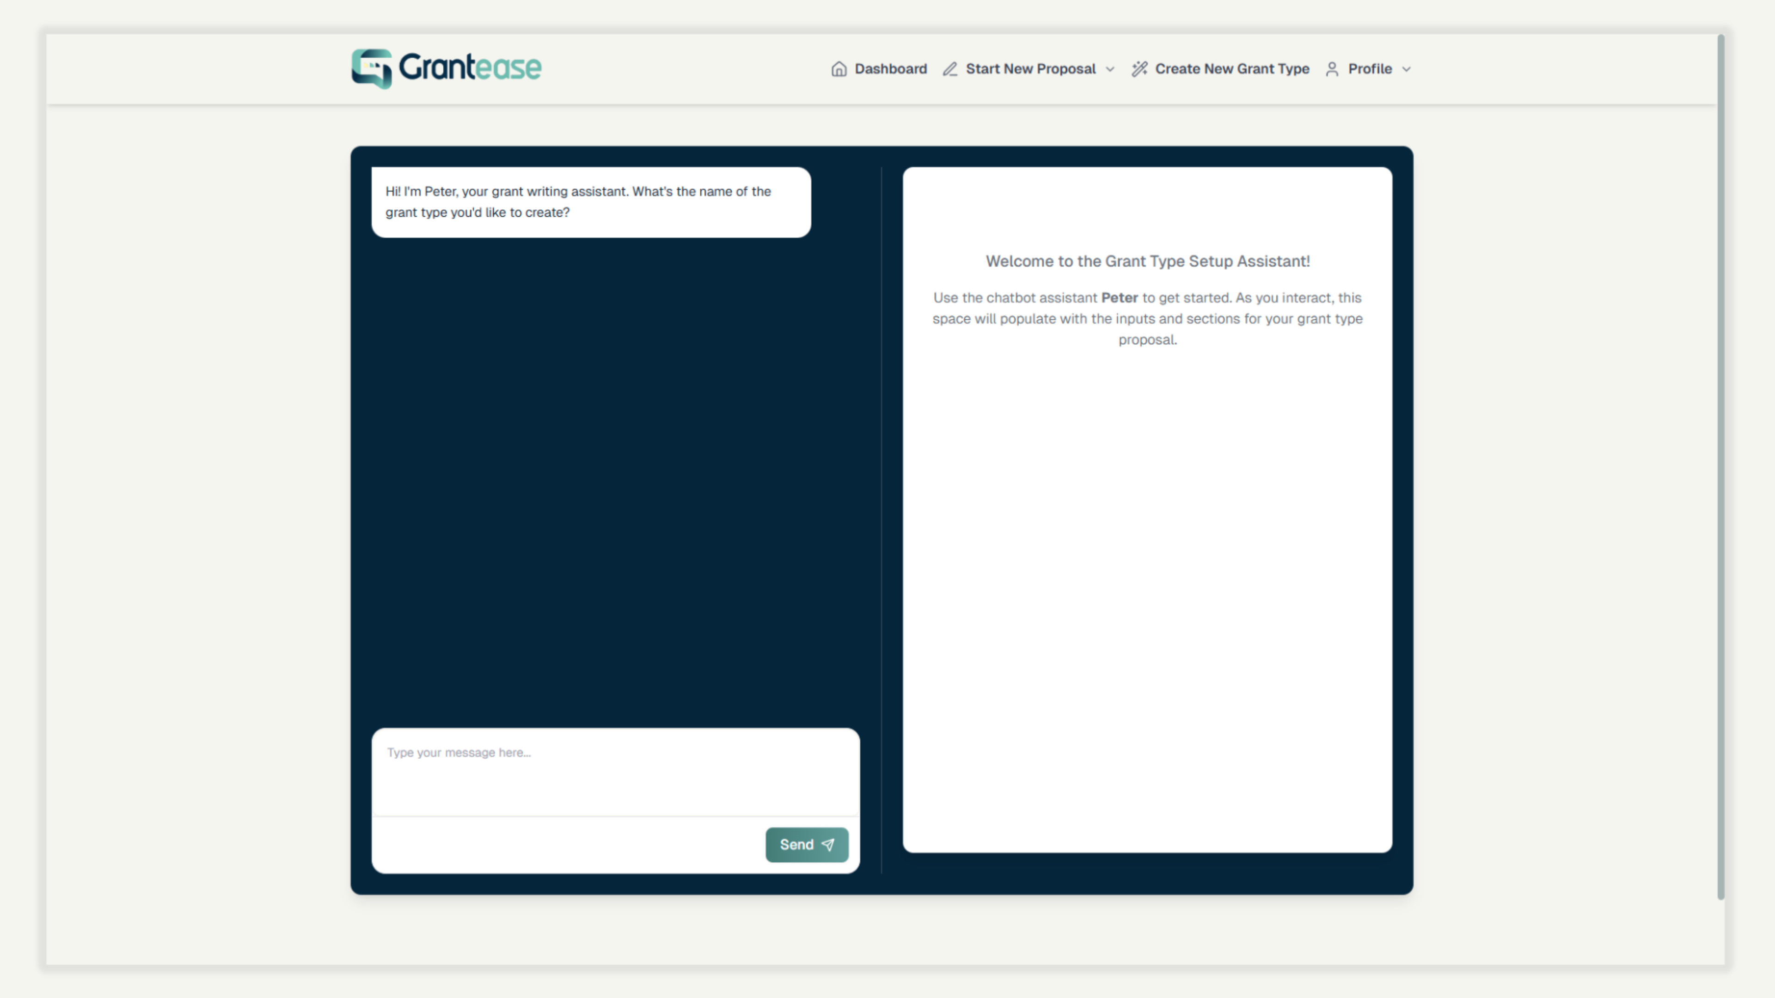Click the bold Peter name in the welcome text

(1119, 298)
